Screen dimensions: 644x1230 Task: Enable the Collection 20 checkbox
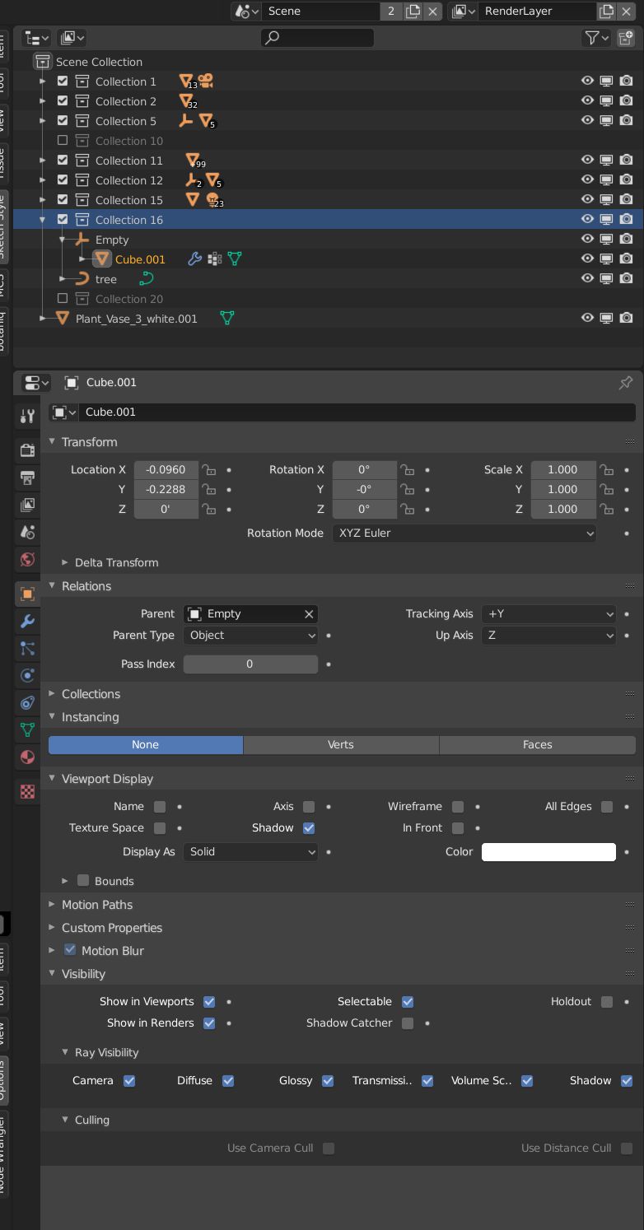(x=63, y=298)
